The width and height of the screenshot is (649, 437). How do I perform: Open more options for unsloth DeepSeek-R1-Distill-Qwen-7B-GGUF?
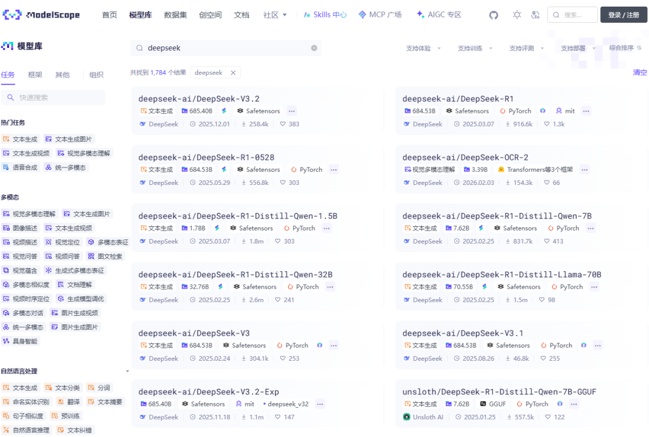click(574, 404)
